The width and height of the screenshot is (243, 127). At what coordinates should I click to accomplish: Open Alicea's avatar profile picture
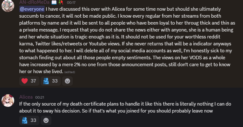pos(8,100)
